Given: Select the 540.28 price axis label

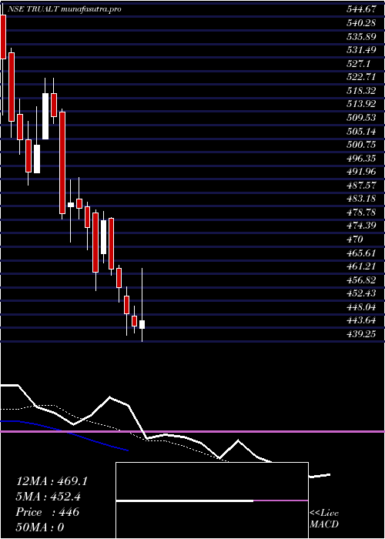Looking at the screenshot, I should point(361,23).
